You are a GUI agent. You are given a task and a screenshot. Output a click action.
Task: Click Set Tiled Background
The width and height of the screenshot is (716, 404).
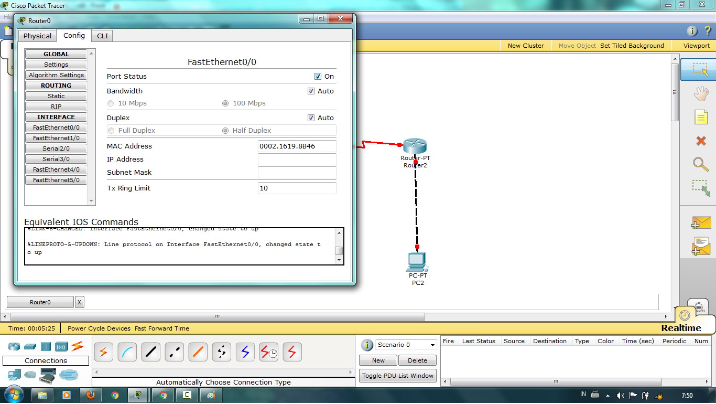pos(632,46)
